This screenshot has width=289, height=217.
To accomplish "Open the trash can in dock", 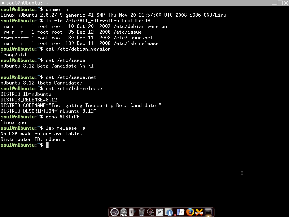I will pyautogui.click(x=142, y=212).
